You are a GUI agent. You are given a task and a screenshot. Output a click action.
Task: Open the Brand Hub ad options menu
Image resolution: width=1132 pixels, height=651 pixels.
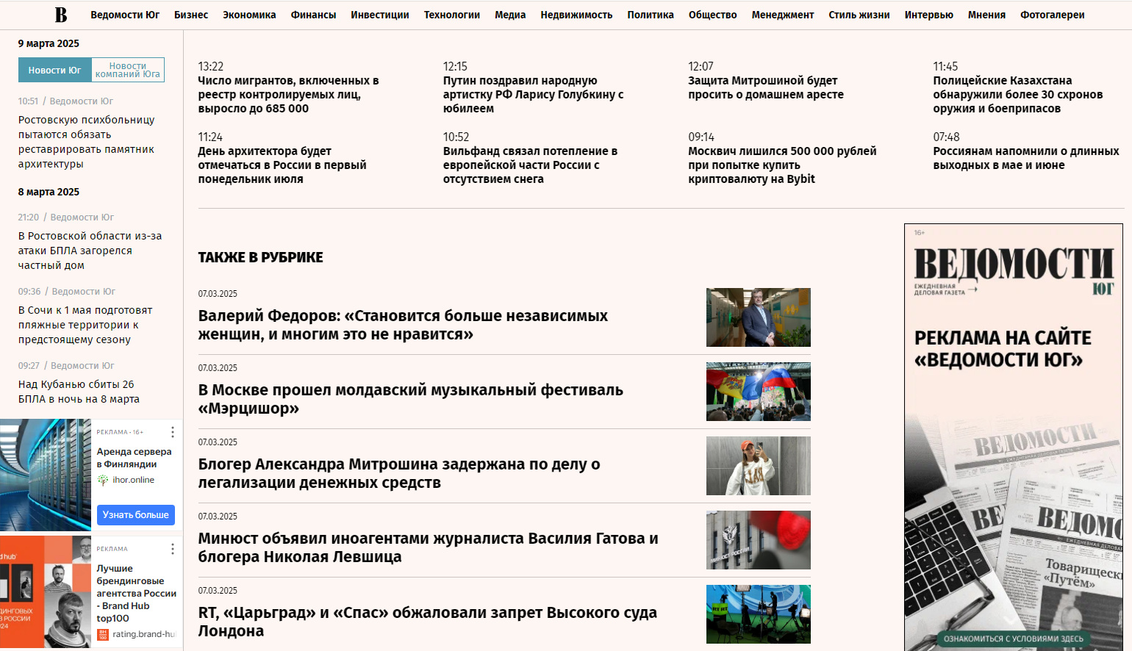tap(173, 549)
